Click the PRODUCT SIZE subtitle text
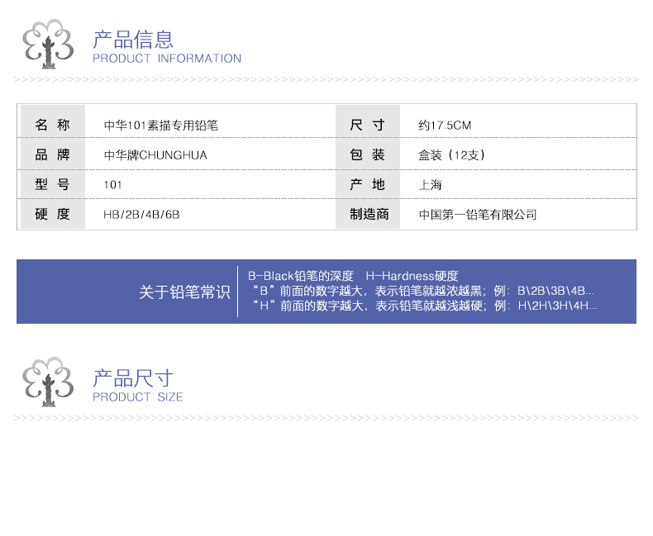This screenshot has width=653, height=536. [x=137, y=397]
